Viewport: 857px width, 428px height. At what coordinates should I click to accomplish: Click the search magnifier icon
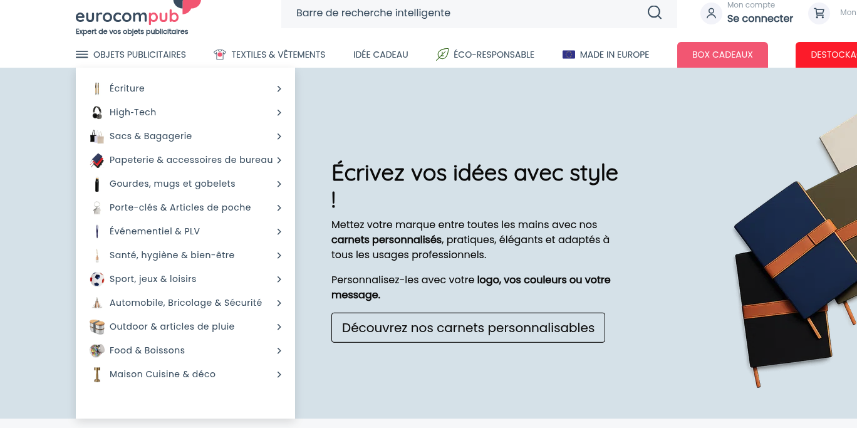pyautogui.click(x=655, y=13)
